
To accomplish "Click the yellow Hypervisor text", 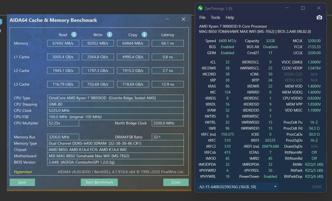I will pos(23,172).
